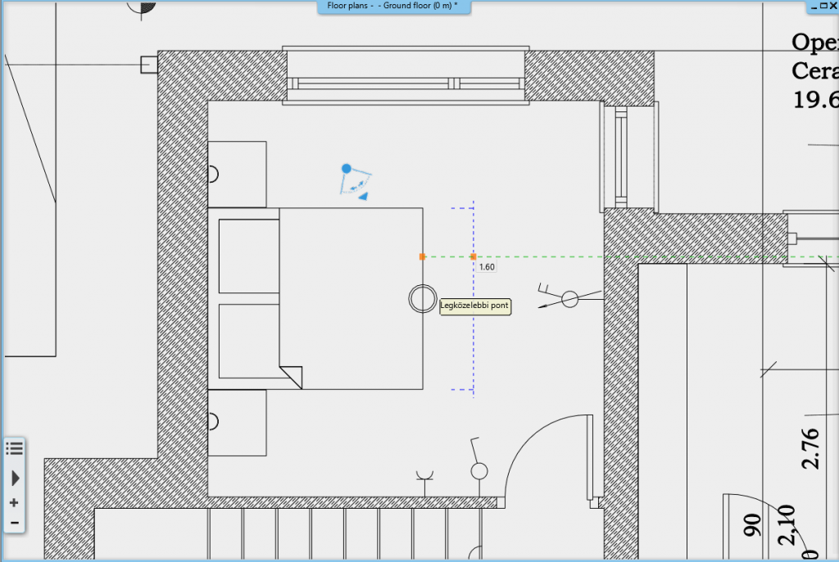This screenshot has height=562, width=839.
Task: Zoom out with the minus button
Action: (x=14, y=522)
